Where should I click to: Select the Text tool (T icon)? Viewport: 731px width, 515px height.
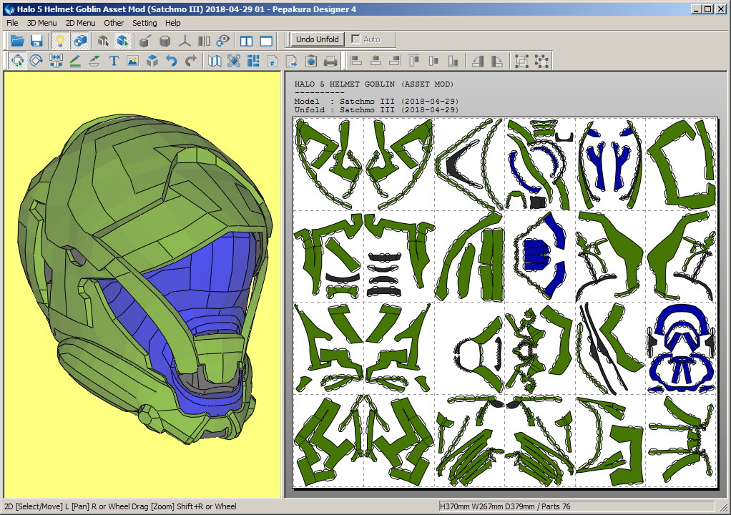(x=114, y=62)
